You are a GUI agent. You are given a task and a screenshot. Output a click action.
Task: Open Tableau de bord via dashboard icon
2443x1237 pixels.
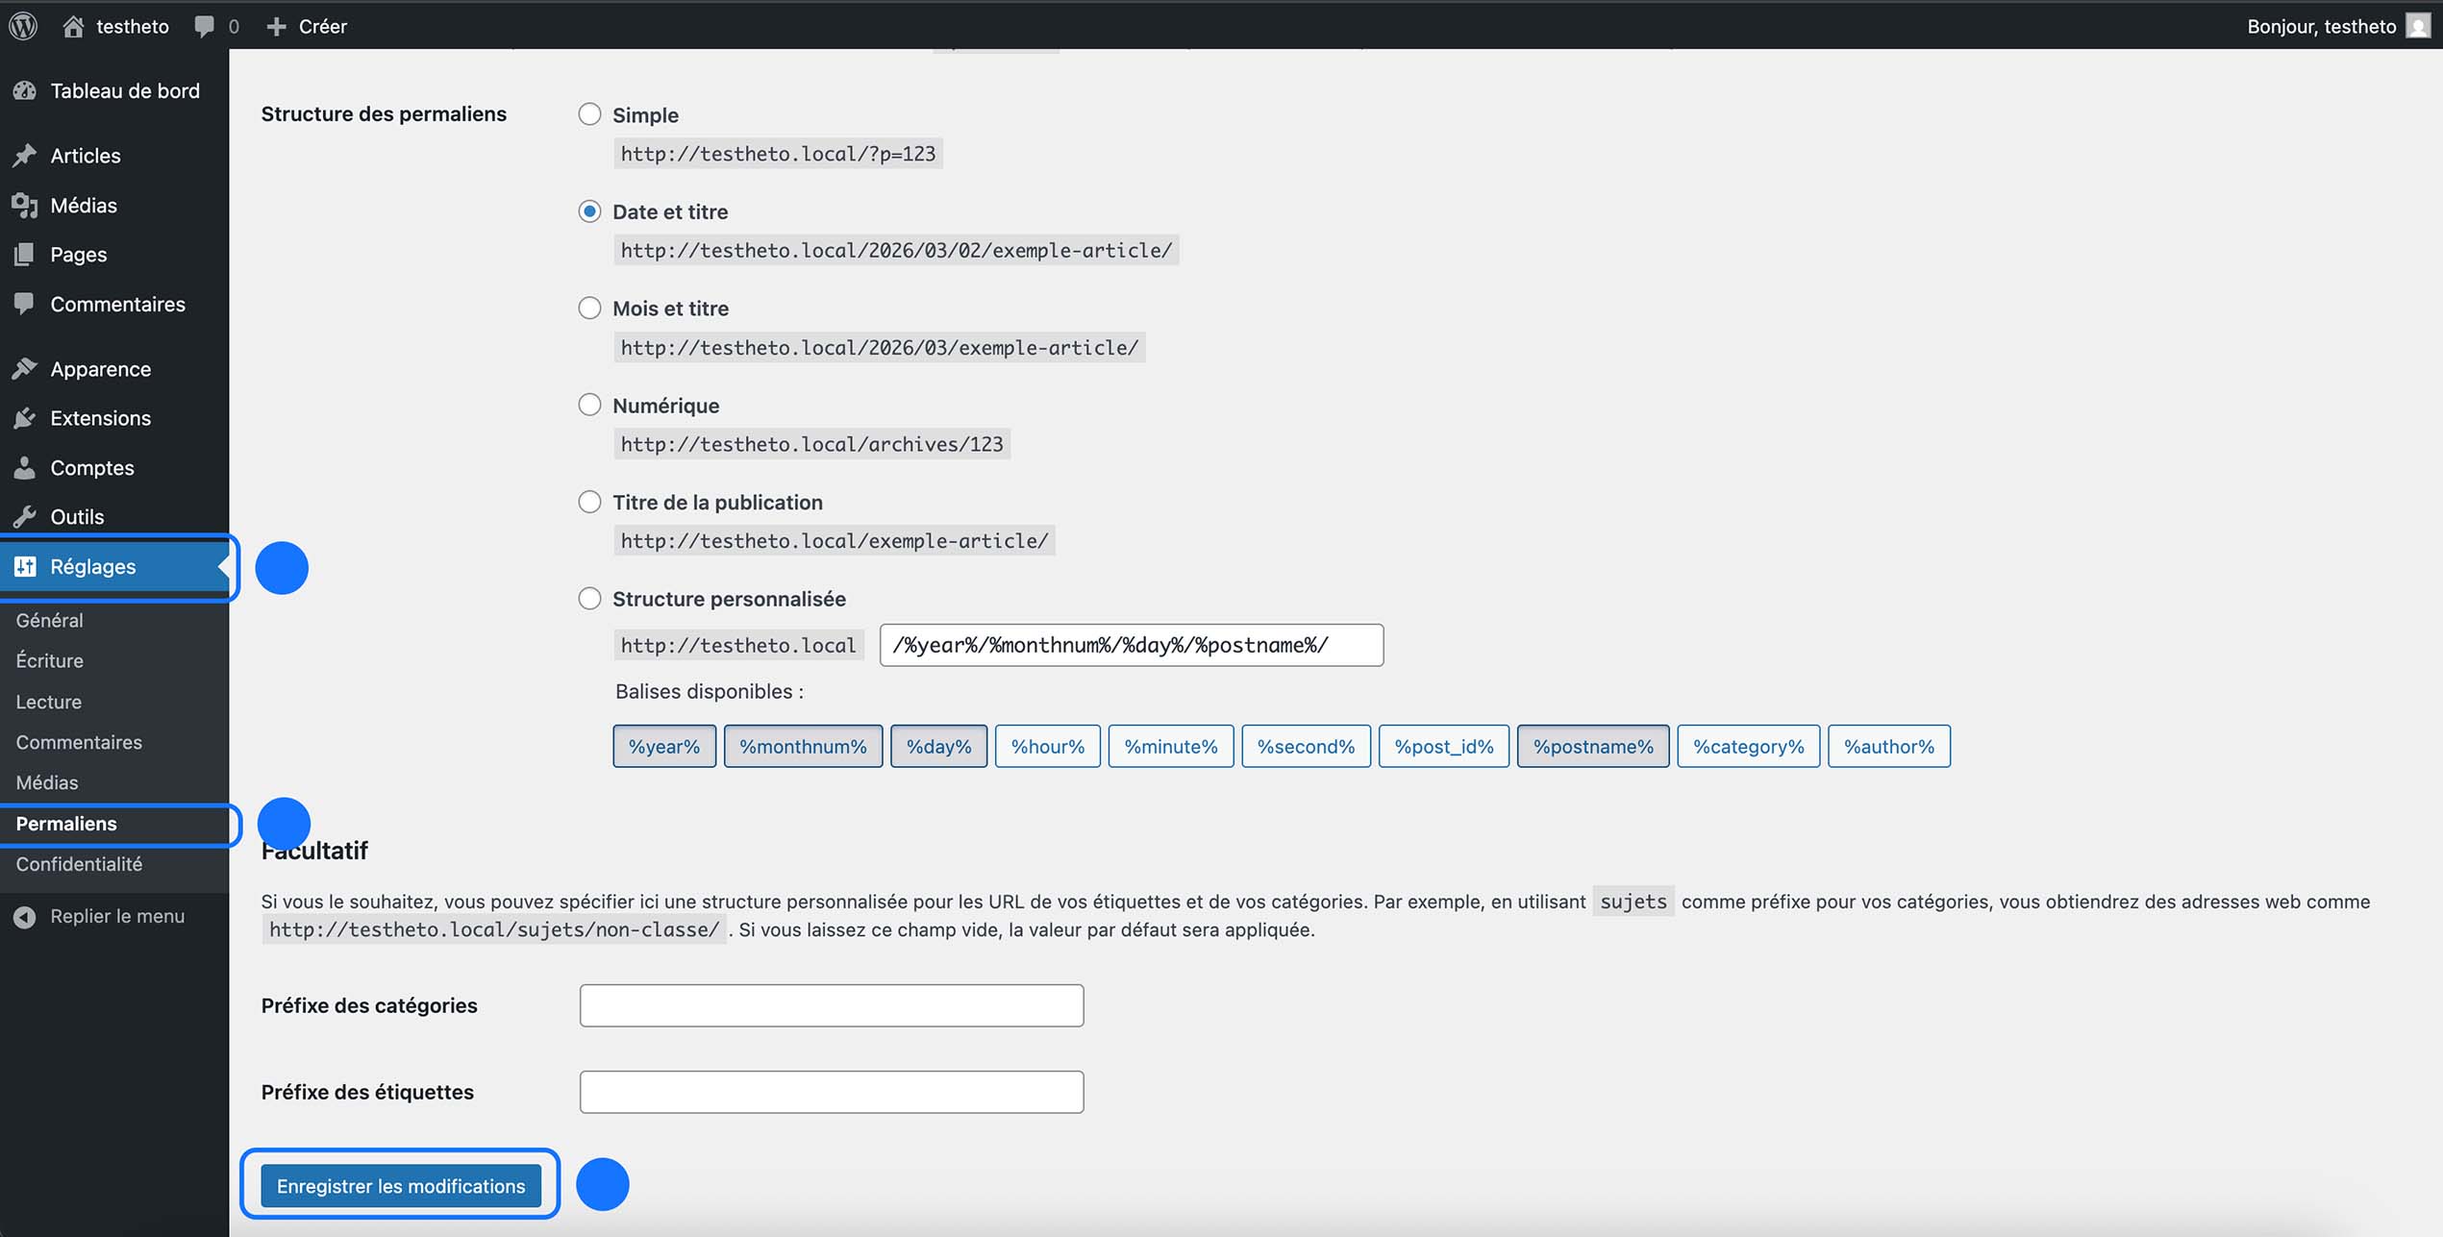click(x=26, y=90)
